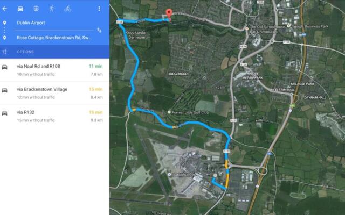Choose route via Brackenstown Village
This screenshot has height=215, width=345.
tap(54, 93)
